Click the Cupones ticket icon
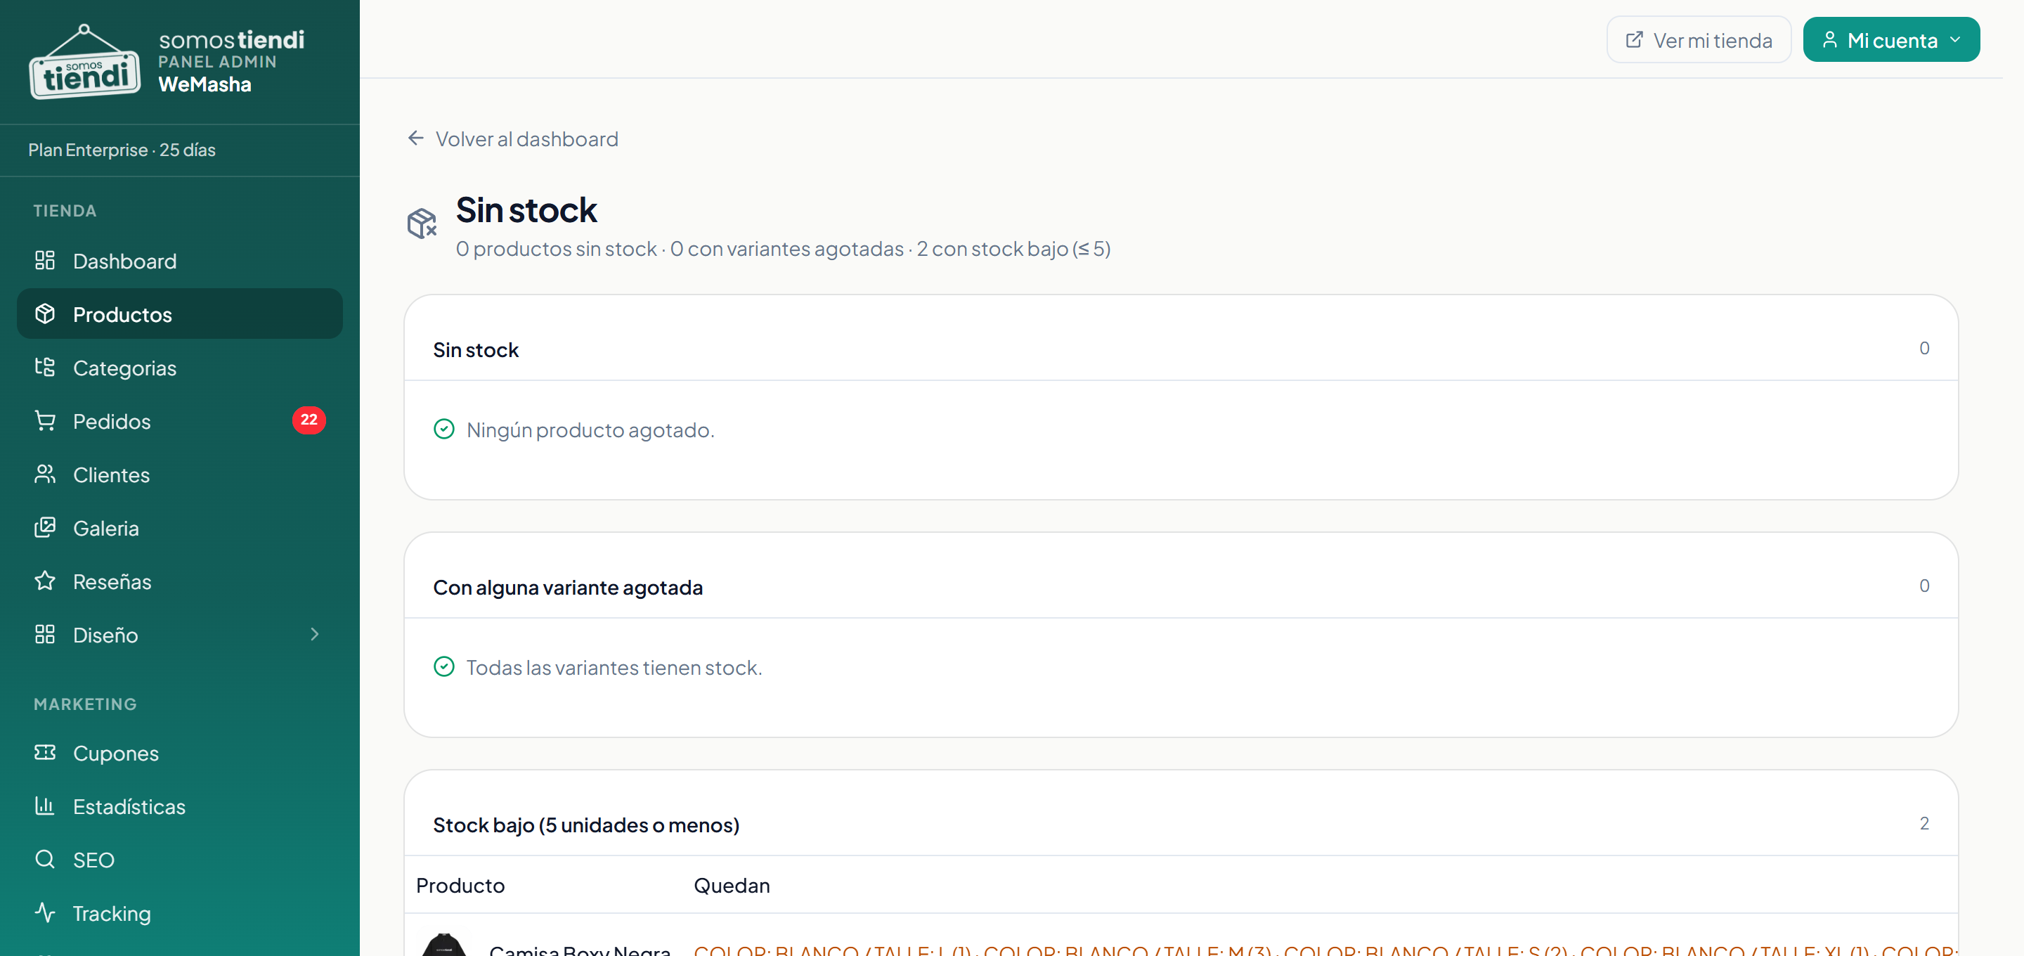2024x956 pixels. [45, 752]
